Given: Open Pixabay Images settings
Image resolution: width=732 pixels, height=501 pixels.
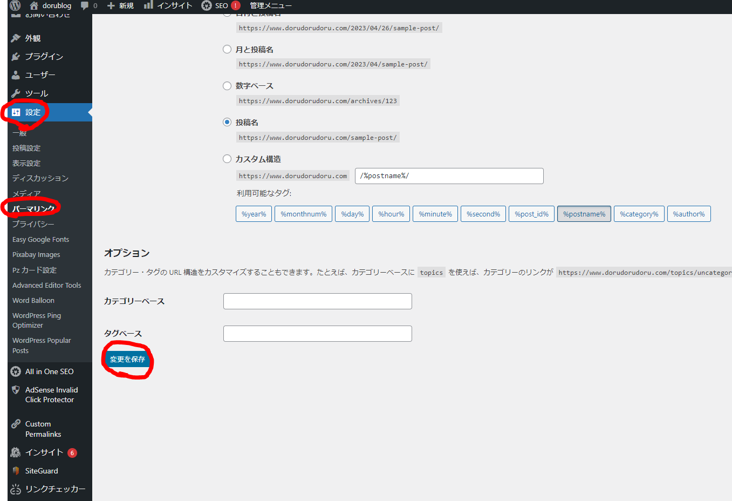Looking at the screenshot, I should 36,254.
